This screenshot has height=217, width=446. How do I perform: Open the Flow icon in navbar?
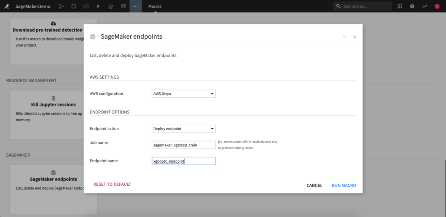61,6
